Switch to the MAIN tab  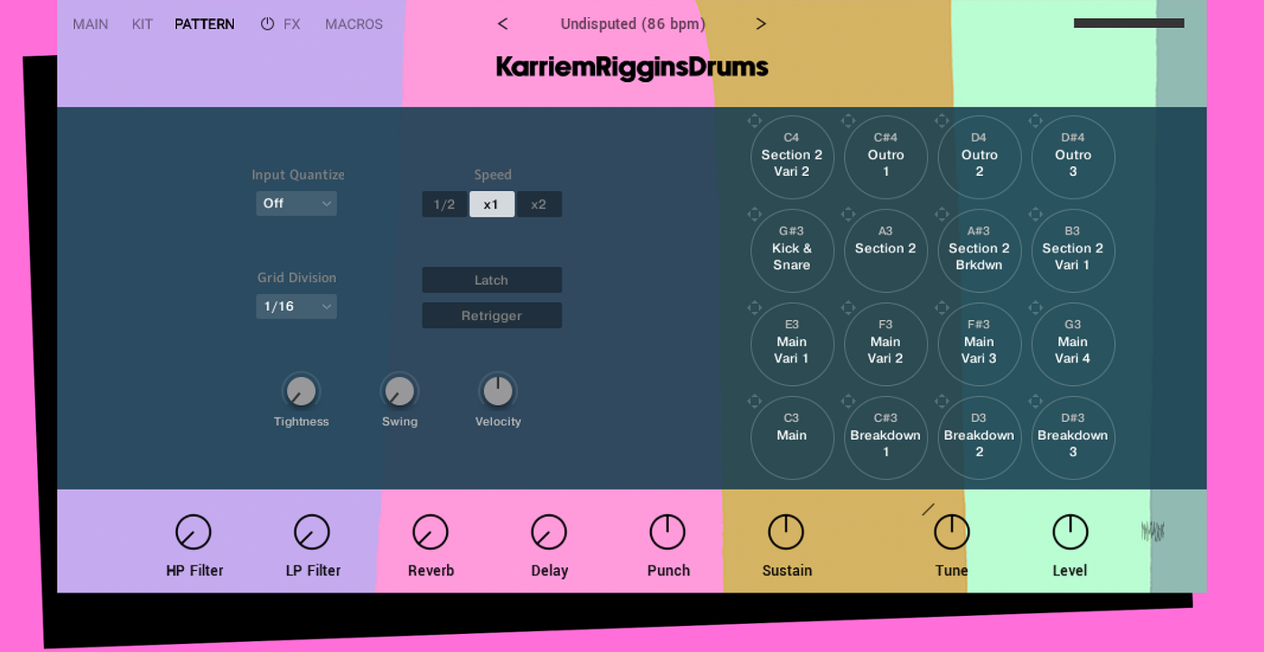click(90, 24)
